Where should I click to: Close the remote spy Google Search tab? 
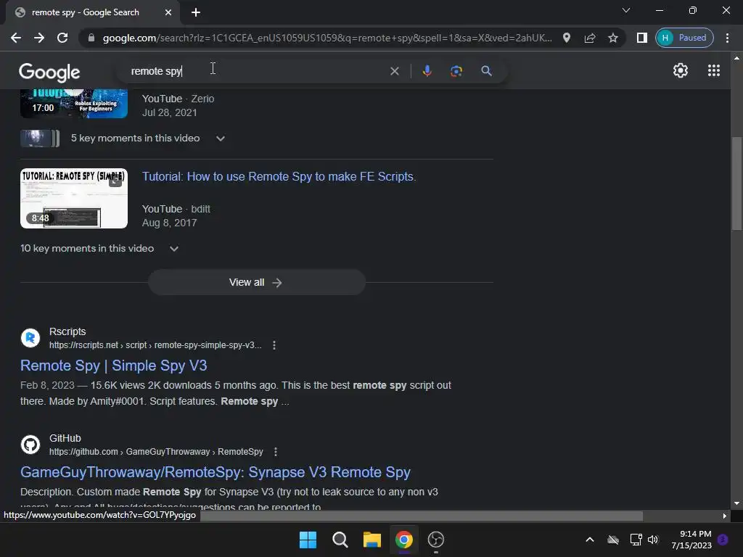click(168, 12)
